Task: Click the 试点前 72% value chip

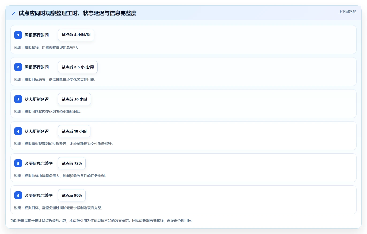Action: tap(72, 163)
